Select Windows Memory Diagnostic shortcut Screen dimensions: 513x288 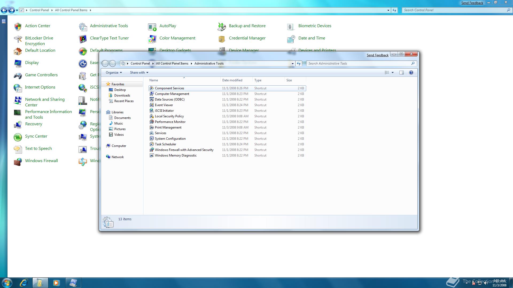coord(227,155)
